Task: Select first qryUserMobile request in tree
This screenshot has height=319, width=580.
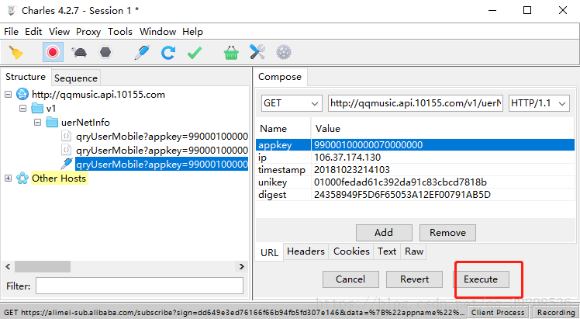Action: (162, 136)
